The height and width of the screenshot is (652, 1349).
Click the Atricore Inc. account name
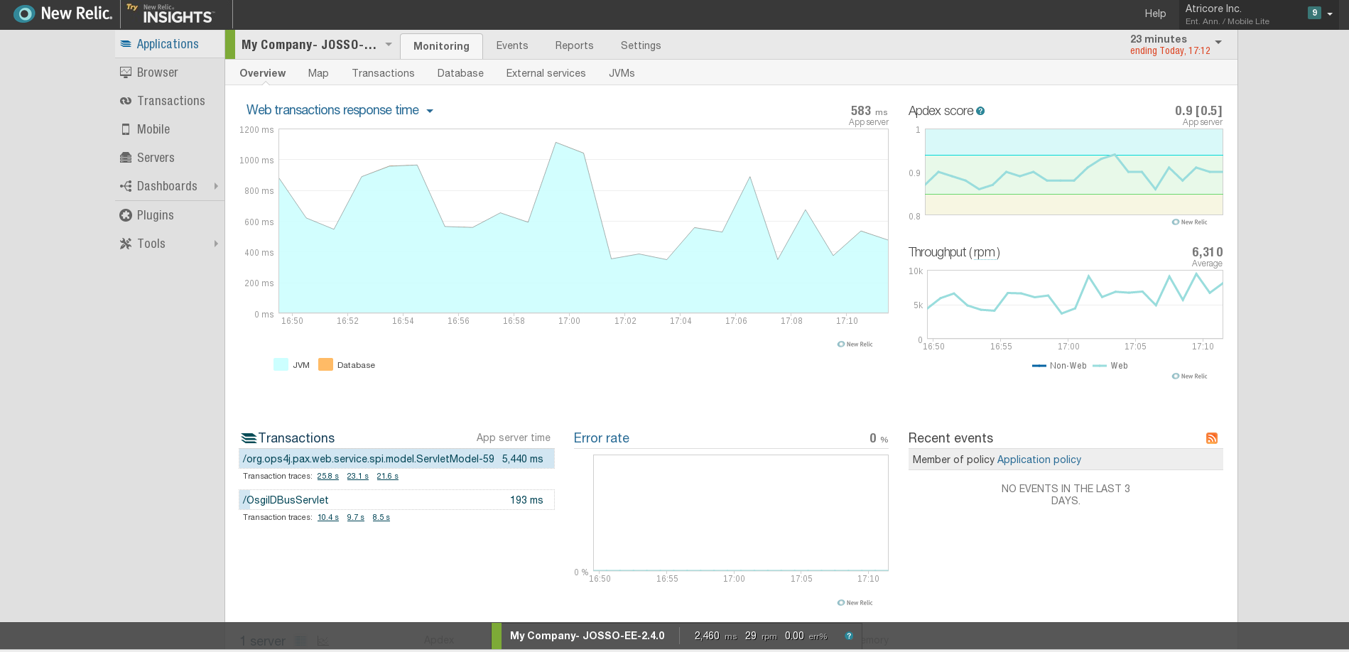[x=1213, y=9]
